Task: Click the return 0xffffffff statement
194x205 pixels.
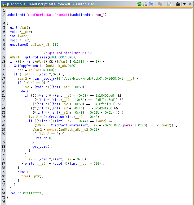Action: coord(27,193)
